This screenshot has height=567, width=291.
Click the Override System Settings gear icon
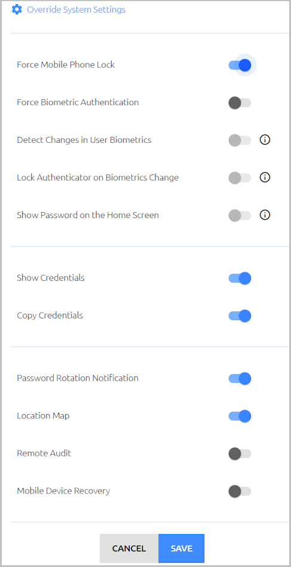(x=17, y=10)
